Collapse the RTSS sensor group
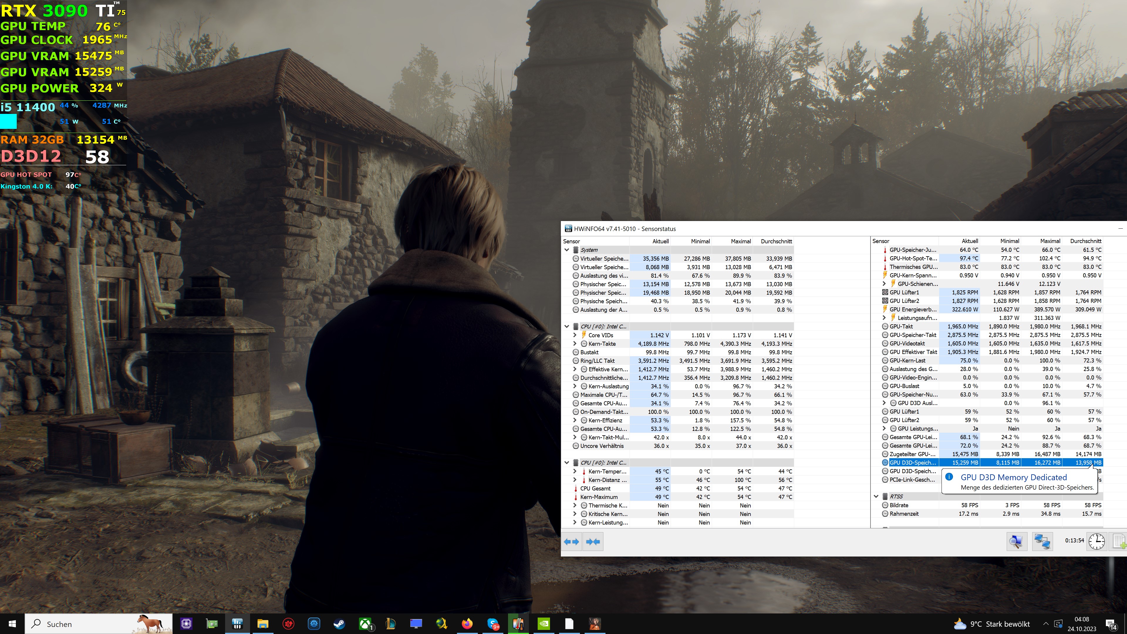The height and width of the screenshot is (634, 1127). (876, 497)
